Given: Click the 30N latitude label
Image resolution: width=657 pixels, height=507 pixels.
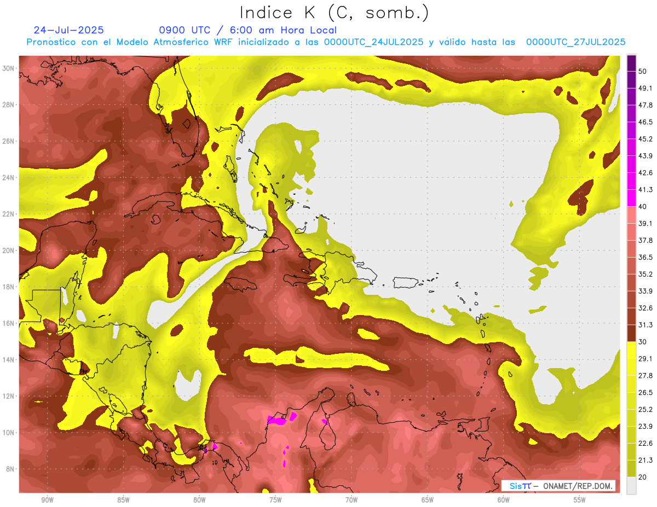Looking at the screenshot, I should tap(8, 68).
